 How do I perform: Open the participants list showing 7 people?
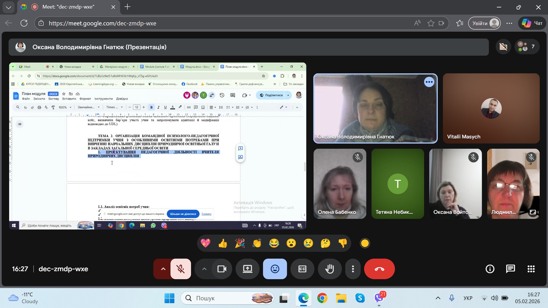[527, 46]
